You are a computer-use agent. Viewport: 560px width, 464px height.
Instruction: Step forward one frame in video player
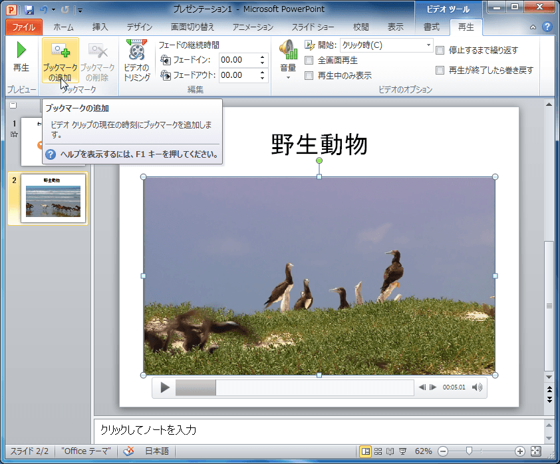pos(433,387)
